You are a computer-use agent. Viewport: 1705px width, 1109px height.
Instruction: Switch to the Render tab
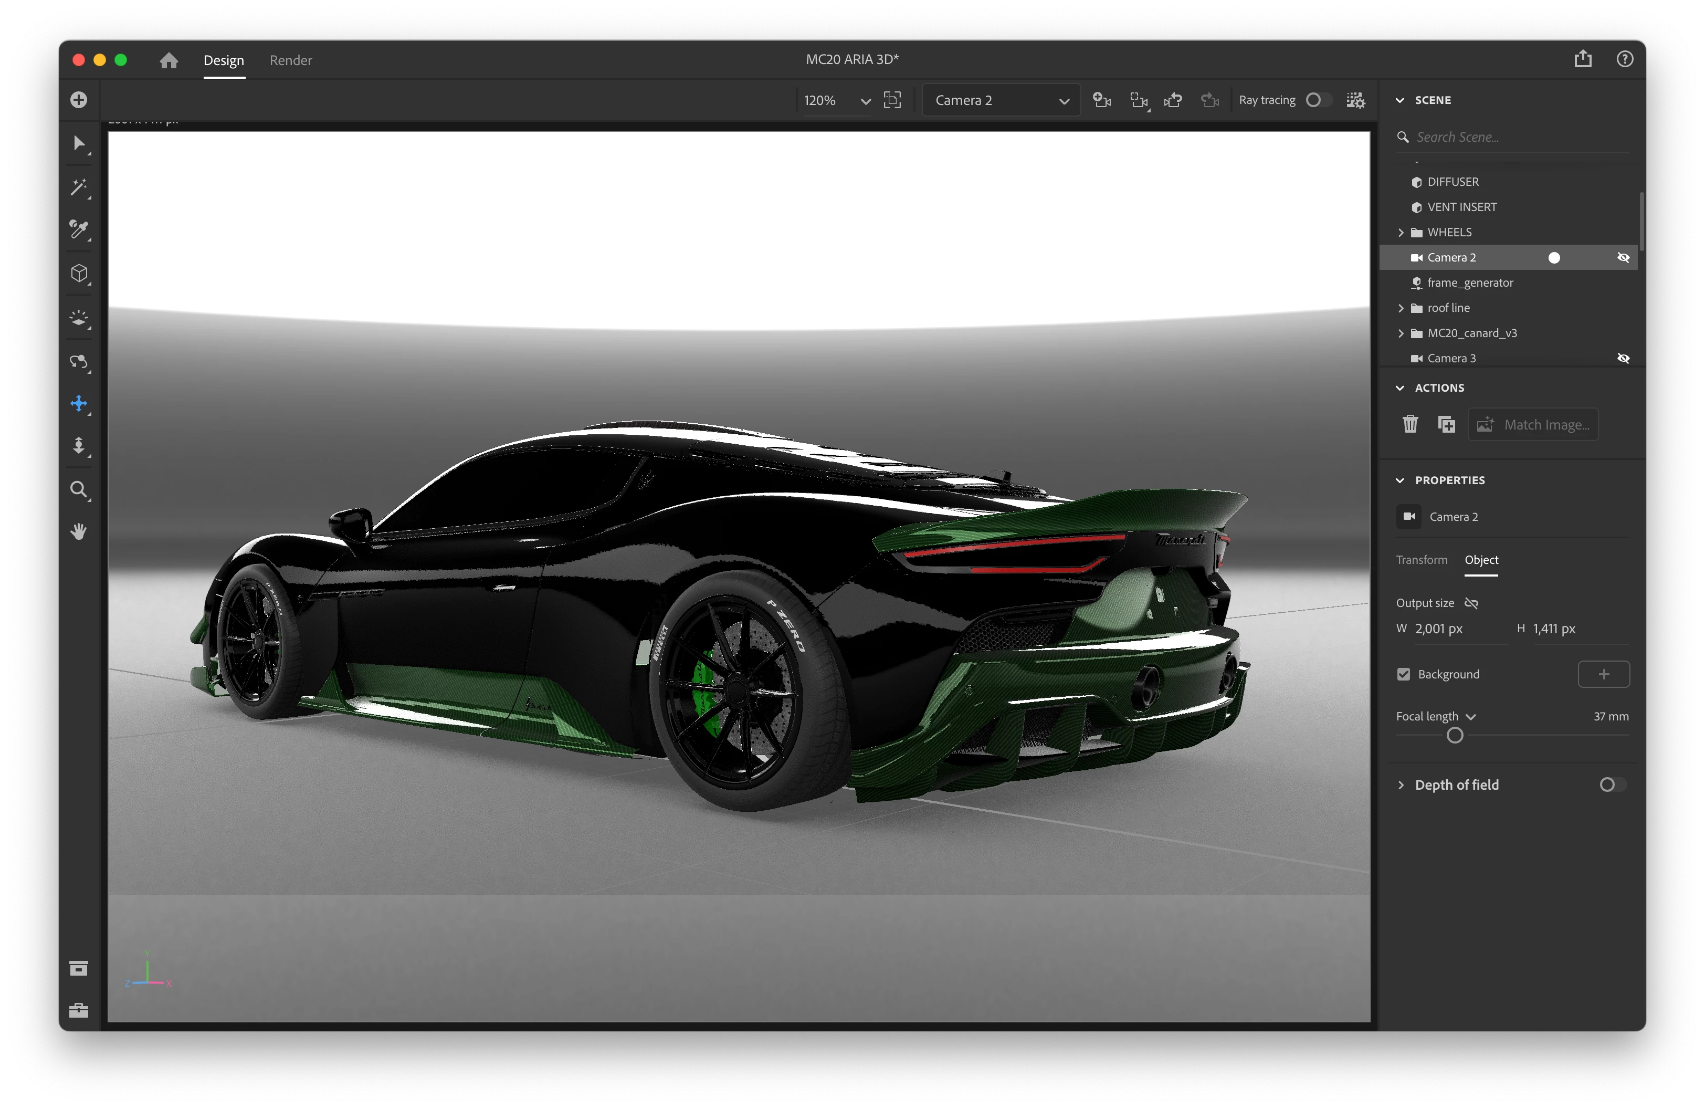290,60
